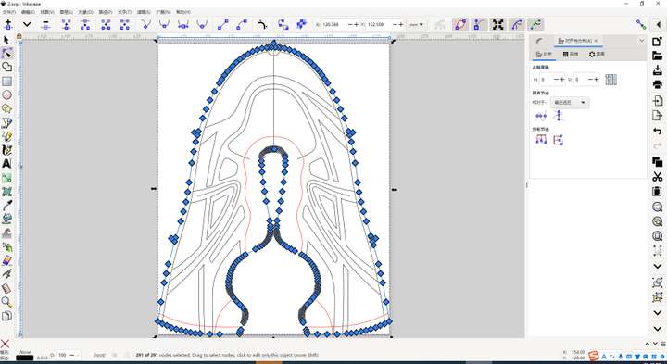Viewport: 667px width, 364px height.
Task: Click the Join selected nodes icon
Action: [66, 25]
